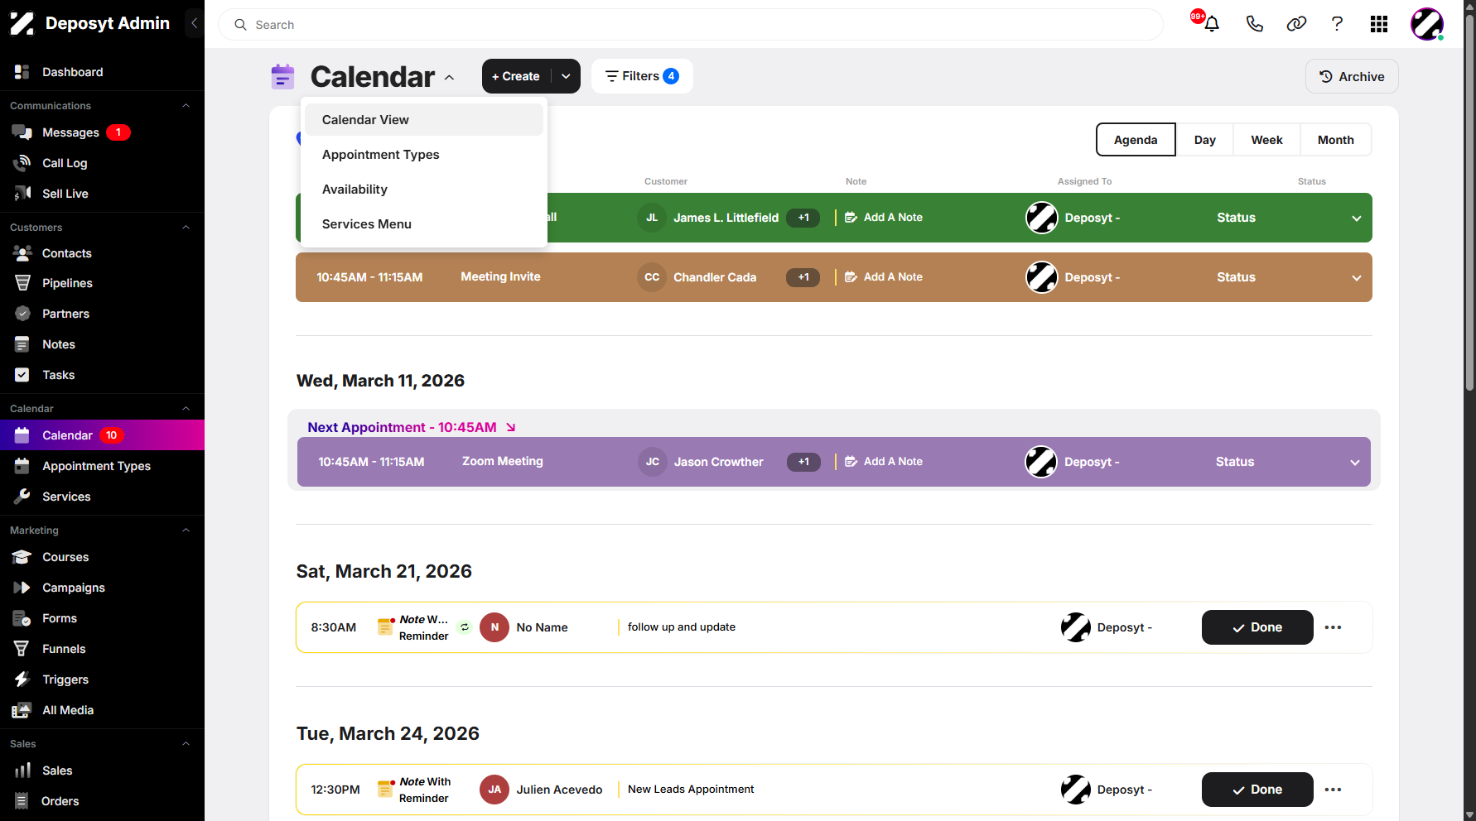The width and height of the screenshot is (1476, 821).
Task: Open the help question mark icon
Action: (1337, 24)
